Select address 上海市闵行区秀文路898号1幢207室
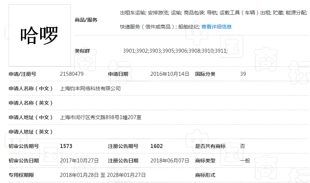Image resolution: width=310 pixels, height=183 pixels. [101, 117]
